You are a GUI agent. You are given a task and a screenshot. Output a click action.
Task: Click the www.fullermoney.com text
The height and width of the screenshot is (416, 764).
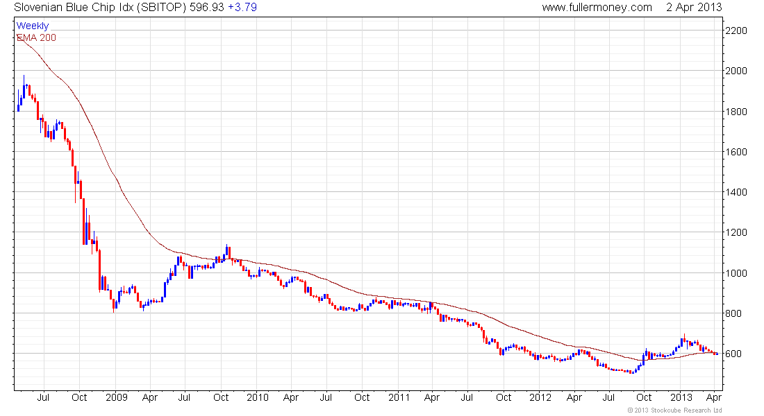pyautogui.click(x=597, y=8)
